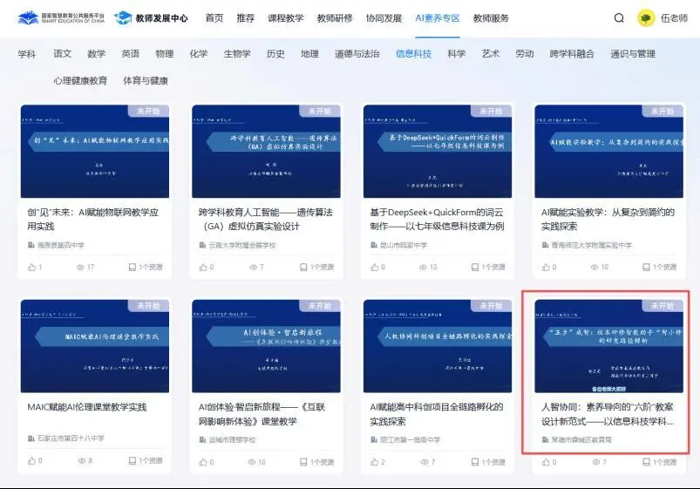This screenshot has height=489, width=700.
Task: Filter by 生物学 subject
Action: (237, 54)
